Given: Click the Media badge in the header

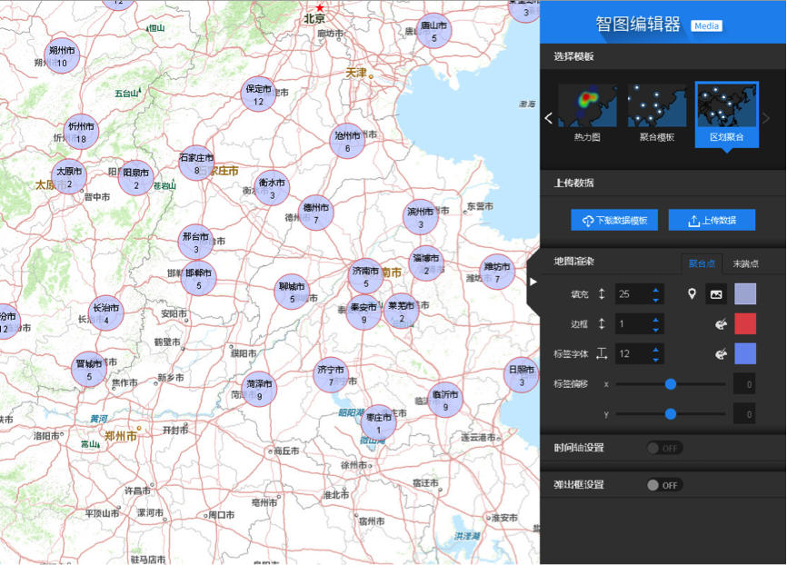Looking at the screenshot, I should point(707,26).
